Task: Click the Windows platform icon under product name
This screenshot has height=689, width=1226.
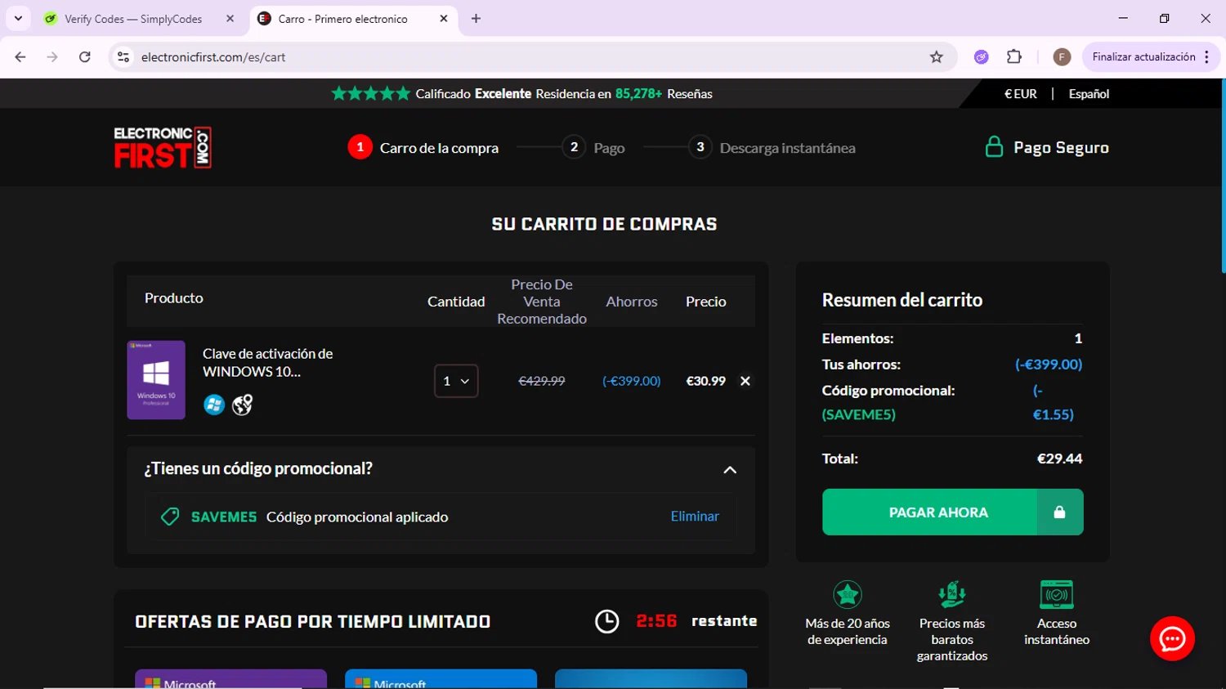Action: pyautogui.click(x=214, y=405)
